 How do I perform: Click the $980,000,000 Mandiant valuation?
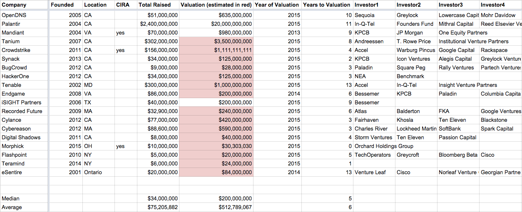[216, 32]
